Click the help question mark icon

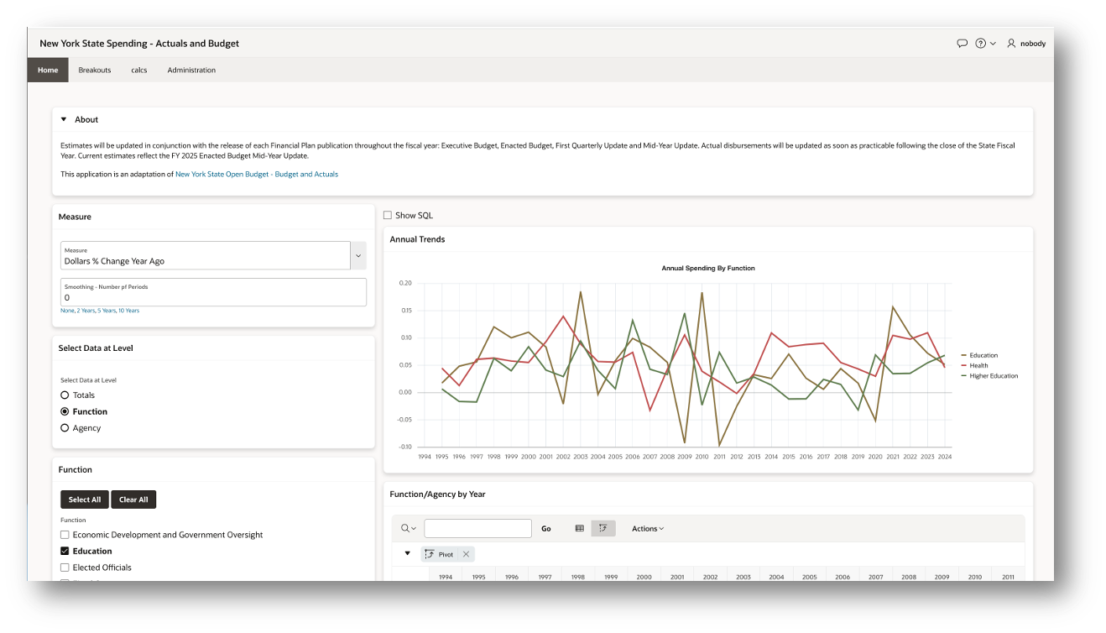pos(980,44)
